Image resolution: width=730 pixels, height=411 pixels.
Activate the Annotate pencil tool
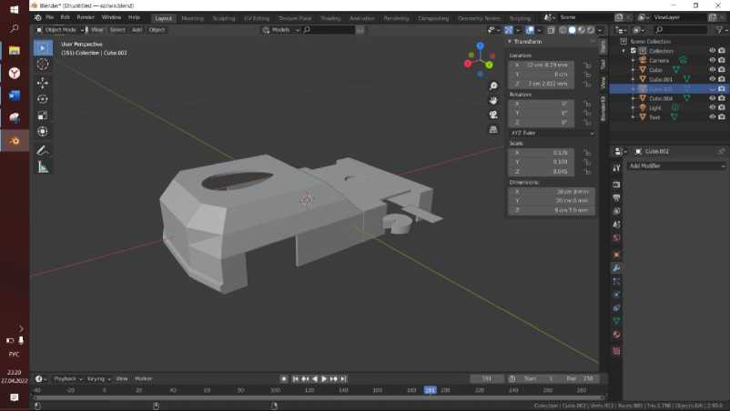click(43, 150)
